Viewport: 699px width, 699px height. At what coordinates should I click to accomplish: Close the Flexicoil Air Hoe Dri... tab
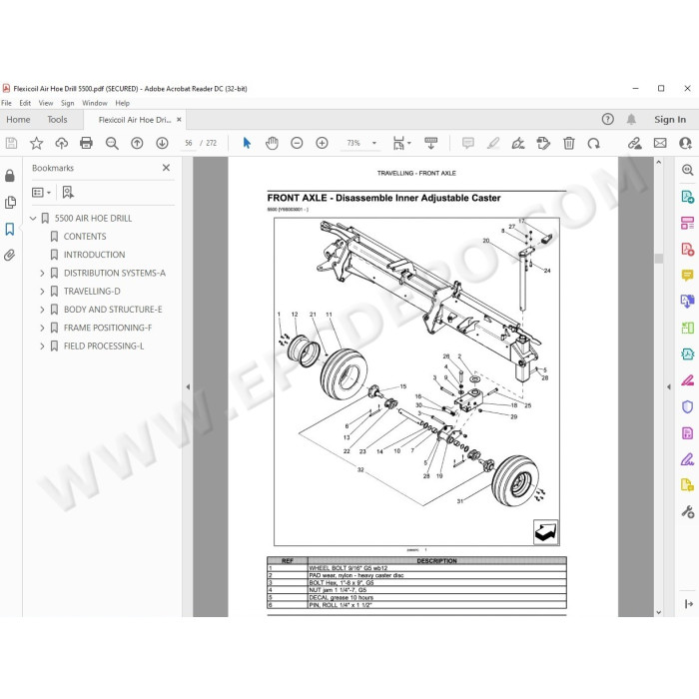click(179, 120)
